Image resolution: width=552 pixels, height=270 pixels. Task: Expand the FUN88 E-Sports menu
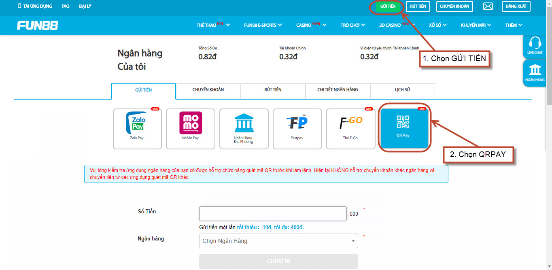click(263, 25)
